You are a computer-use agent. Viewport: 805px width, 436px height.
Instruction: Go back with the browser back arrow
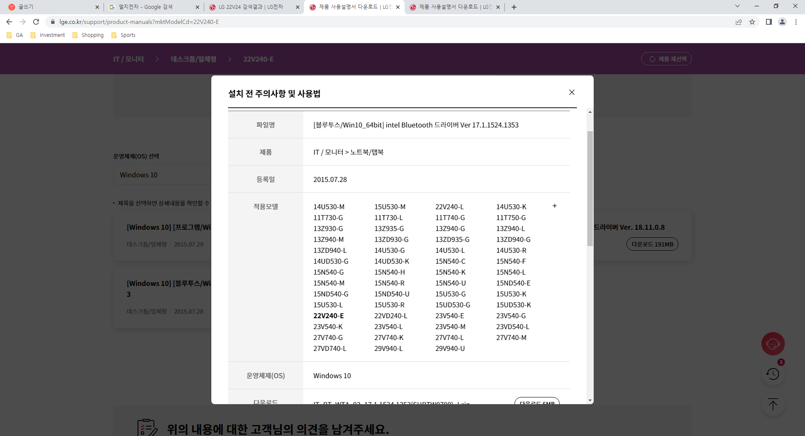(x=9, y=22)
